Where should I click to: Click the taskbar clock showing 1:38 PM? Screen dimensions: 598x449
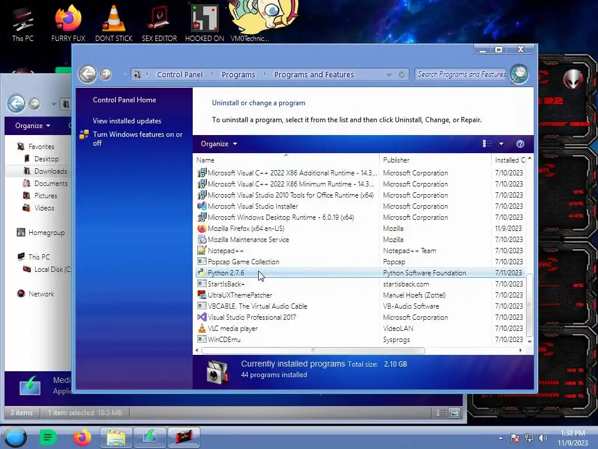click(573, 438)
